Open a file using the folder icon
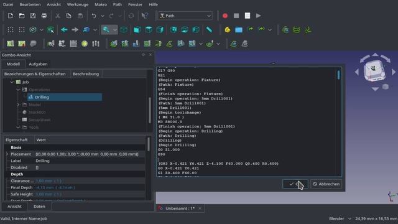 click(22, 16)
